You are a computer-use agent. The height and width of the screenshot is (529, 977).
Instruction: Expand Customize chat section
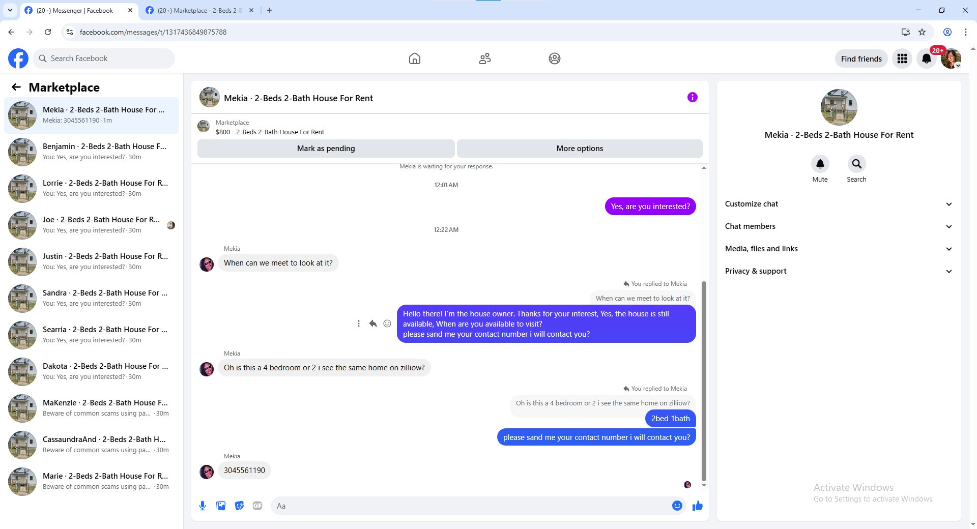[x=839, y=204]
